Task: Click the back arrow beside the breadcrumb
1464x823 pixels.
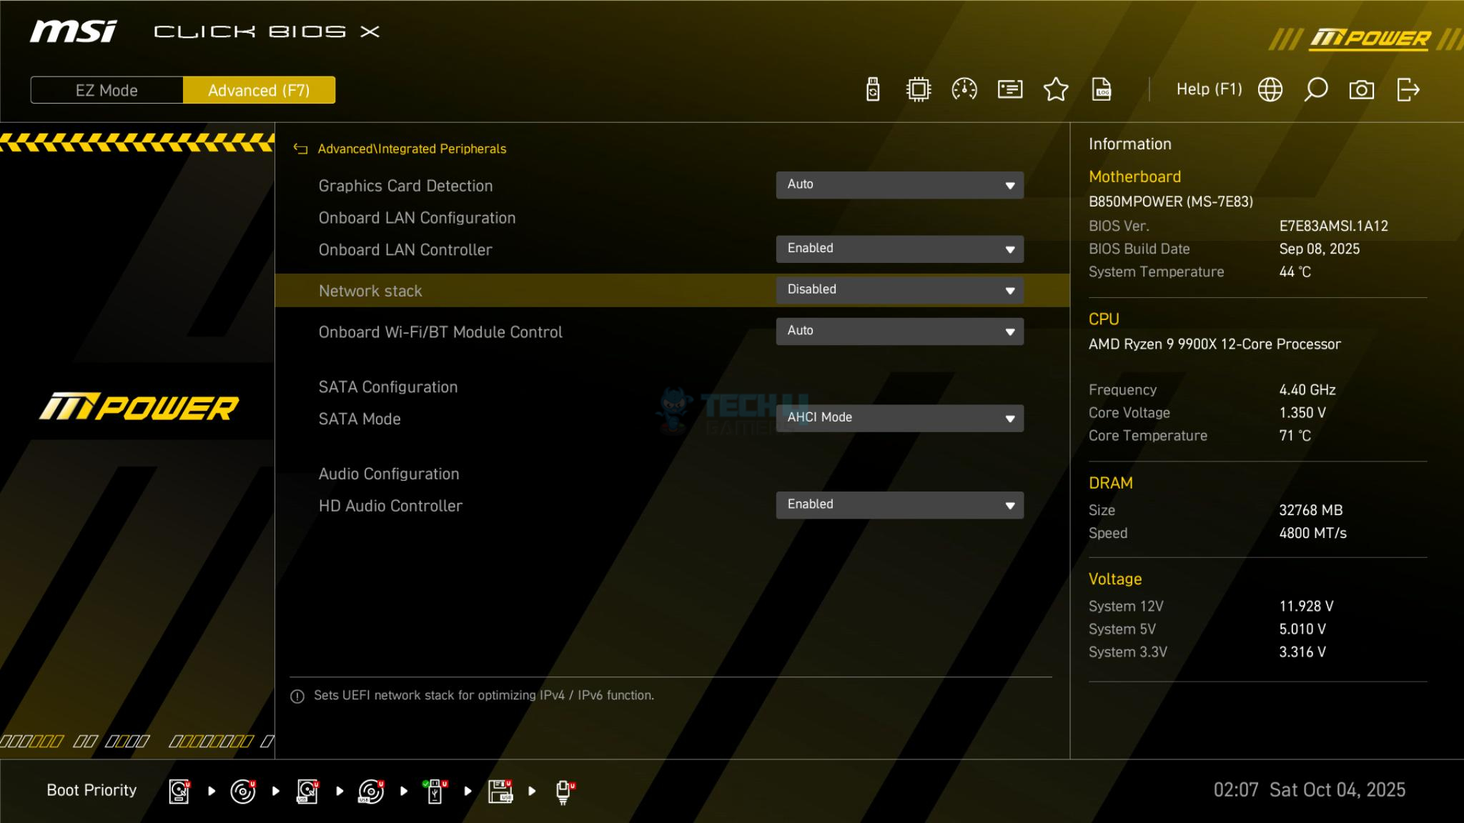Action: pos(300,149)
